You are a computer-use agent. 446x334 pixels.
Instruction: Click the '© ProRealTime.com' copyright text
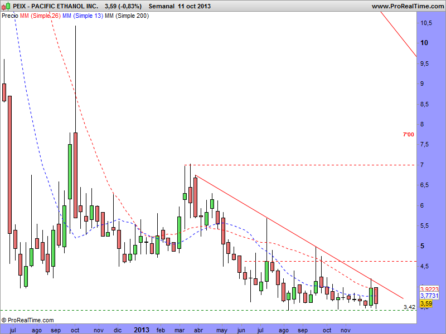coord(27,321)
